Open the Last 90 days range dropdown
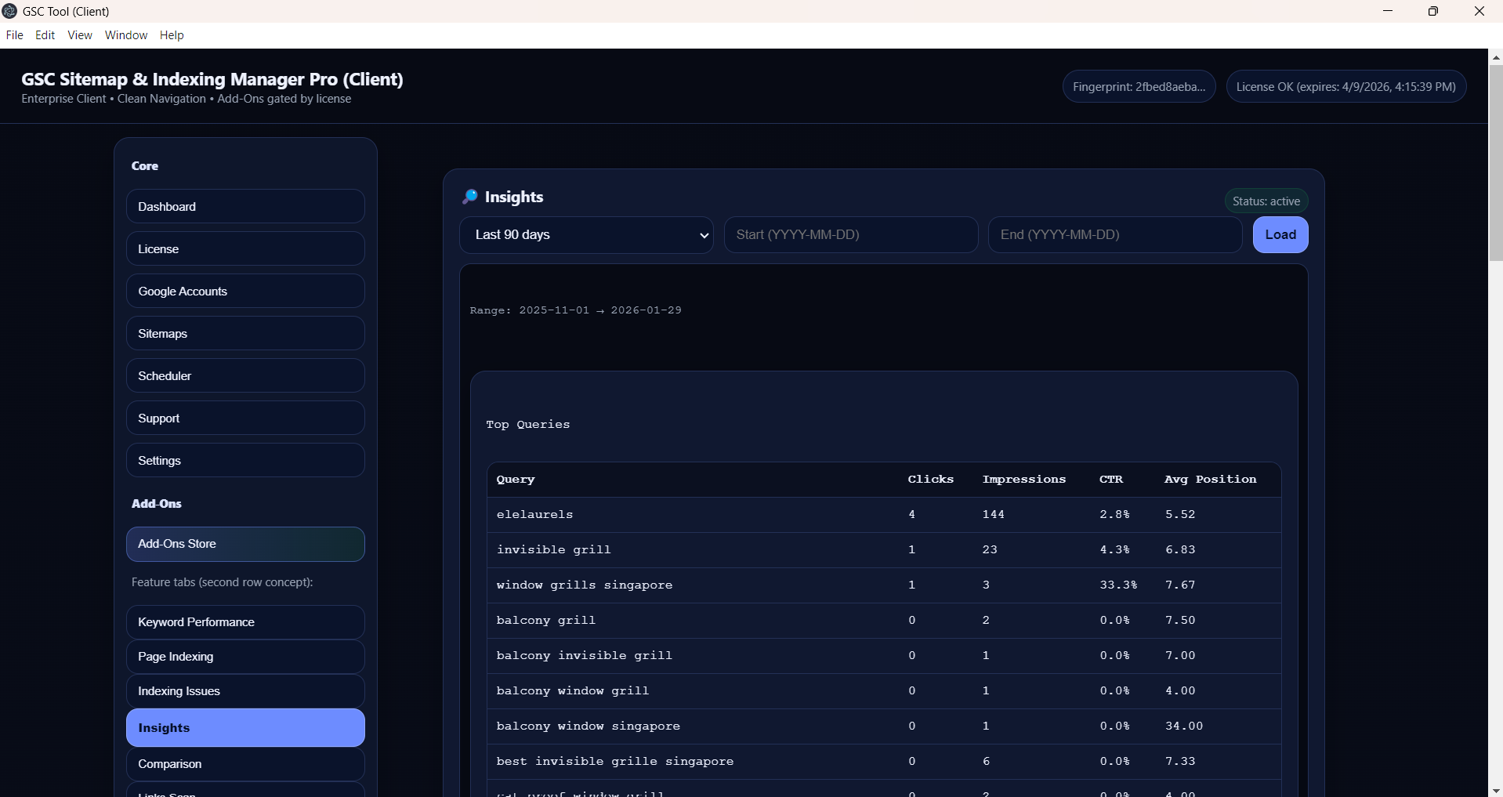 coord(586,235)
